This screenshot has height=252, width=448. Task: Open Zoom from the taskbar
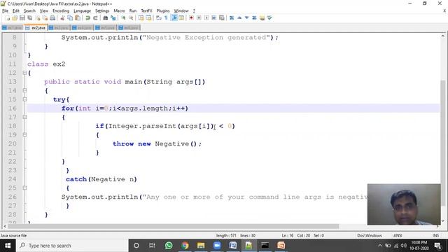[217, 246]
